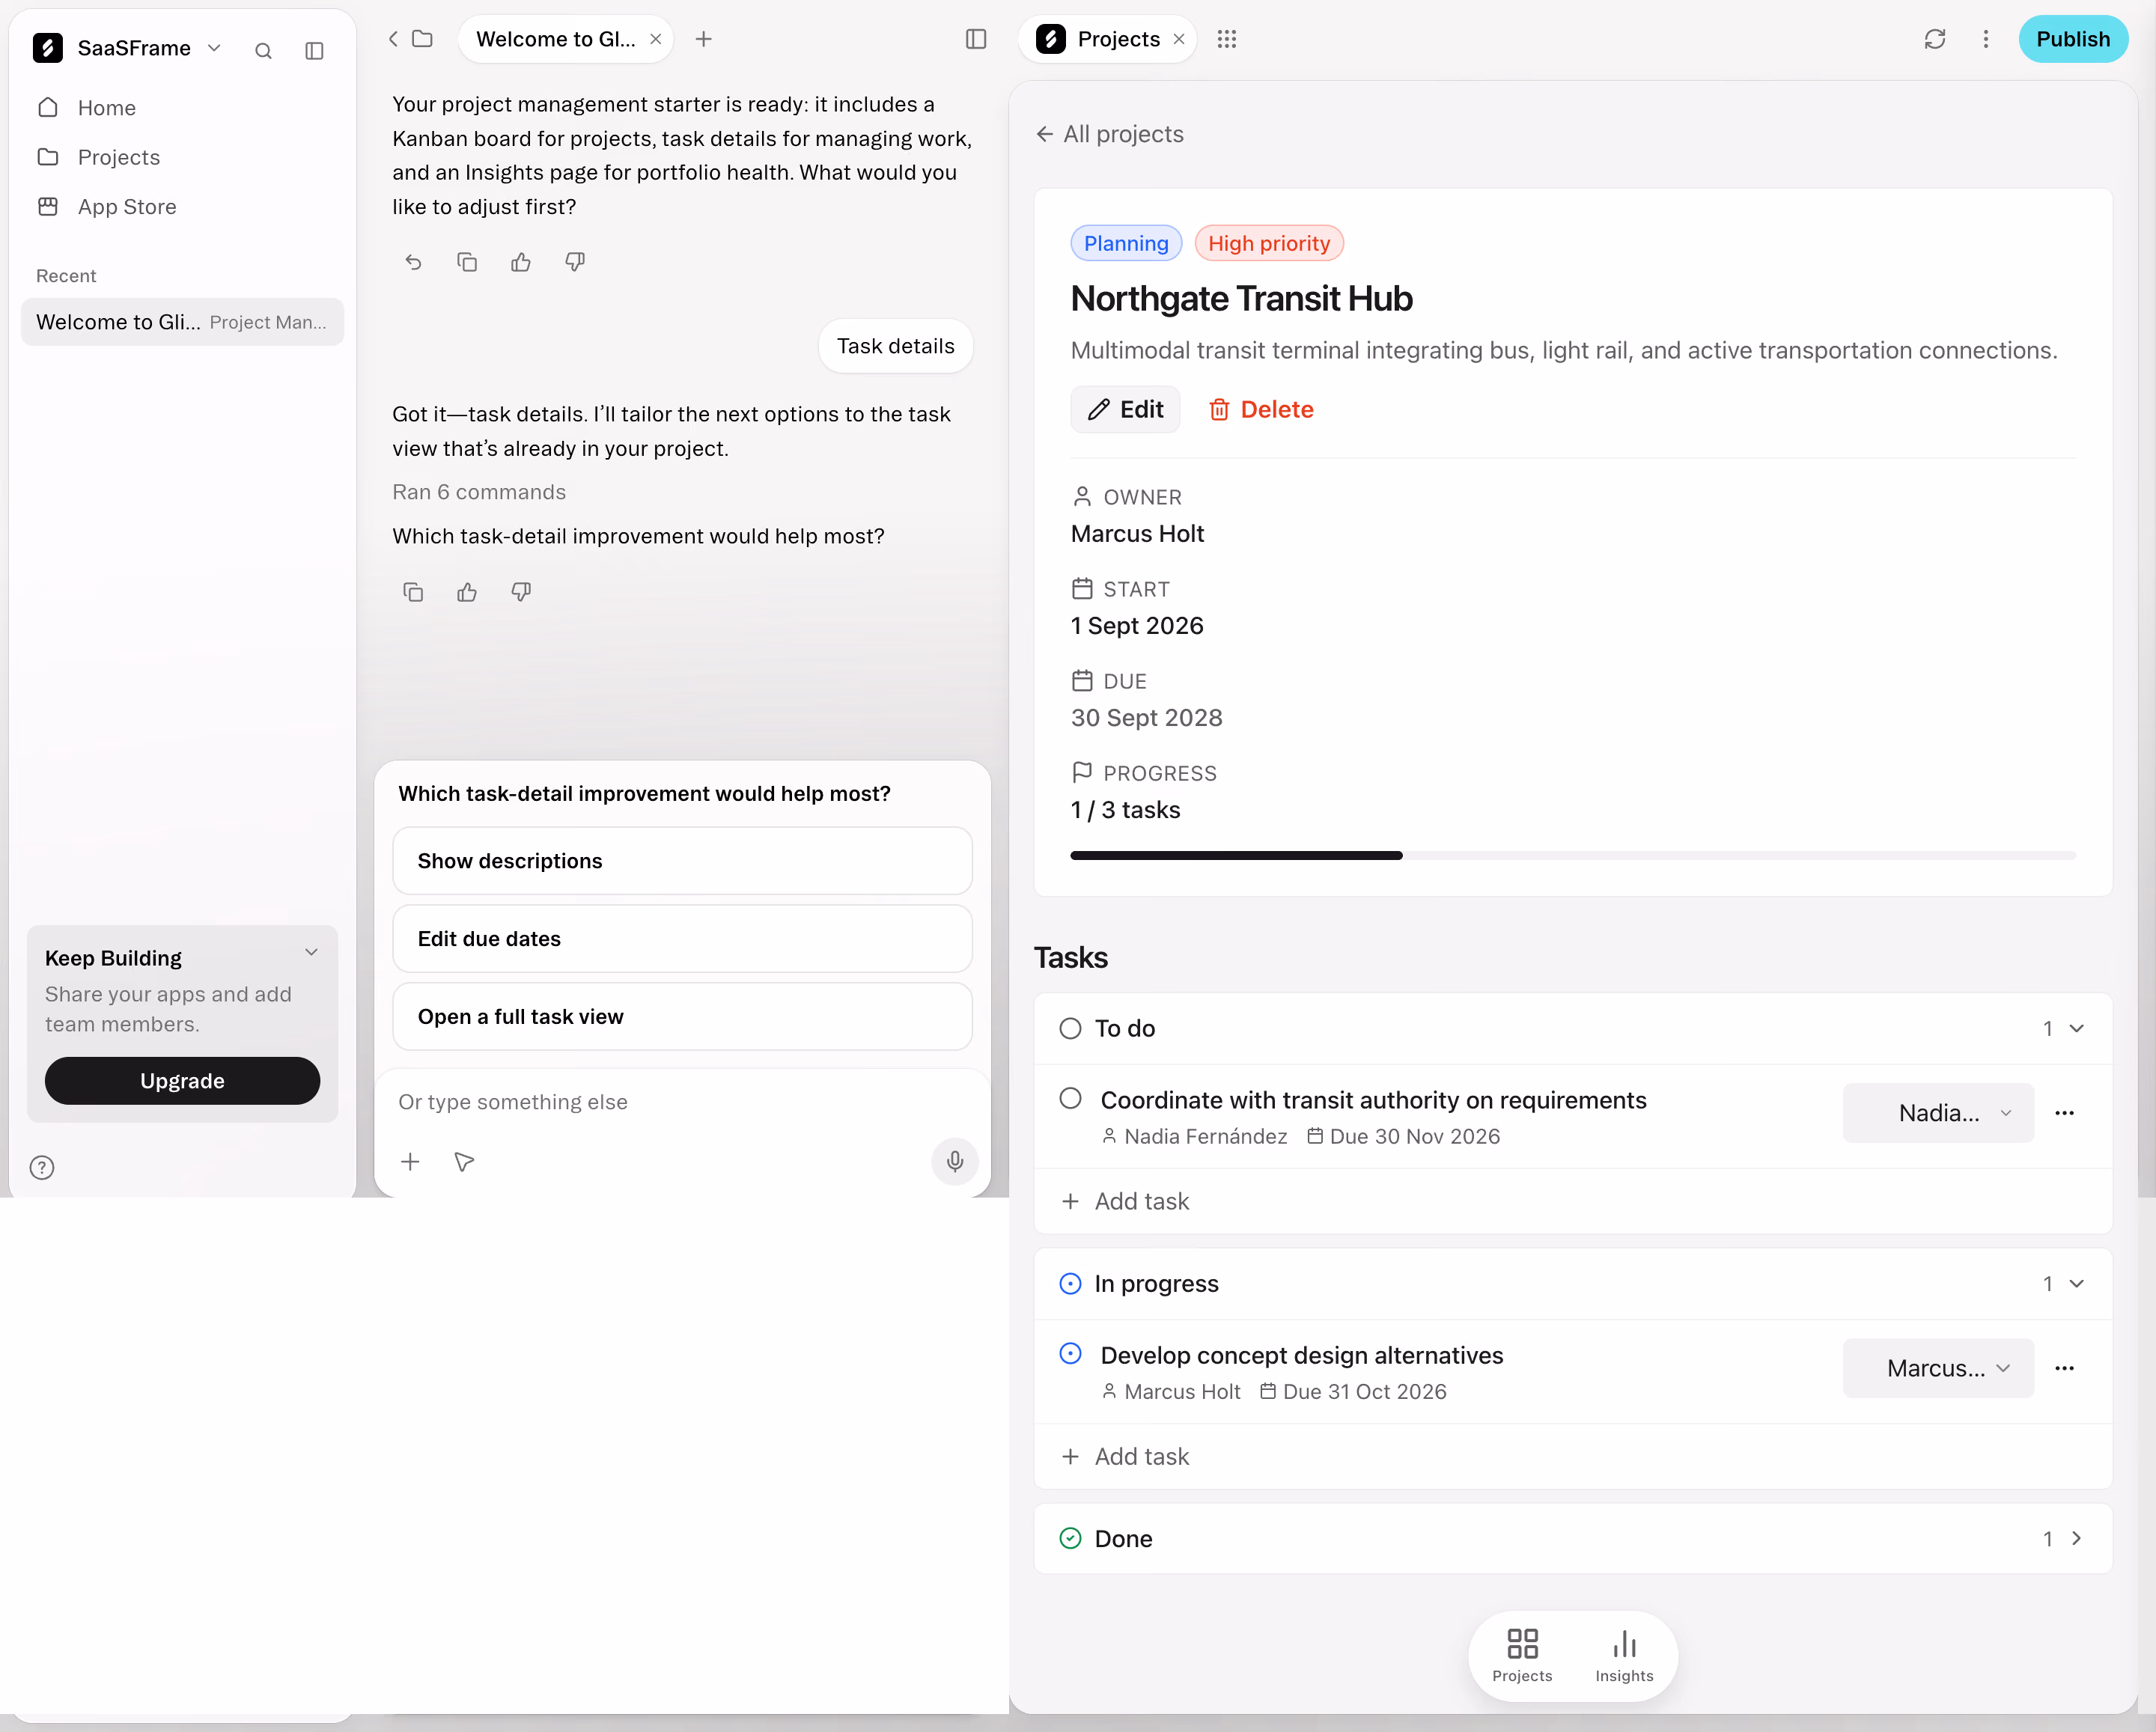2156x1732 pixels.
Task: Refresh the preview with the reload icon
Action: click(1935, 39)
